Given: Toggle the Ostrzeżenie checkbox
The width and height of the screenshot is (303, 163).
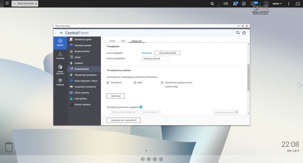Looking at the screenshot, I should (108, 82).
